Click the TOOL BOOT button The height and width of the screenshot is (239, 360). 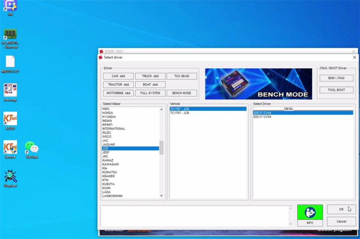[x=336, y=90]
